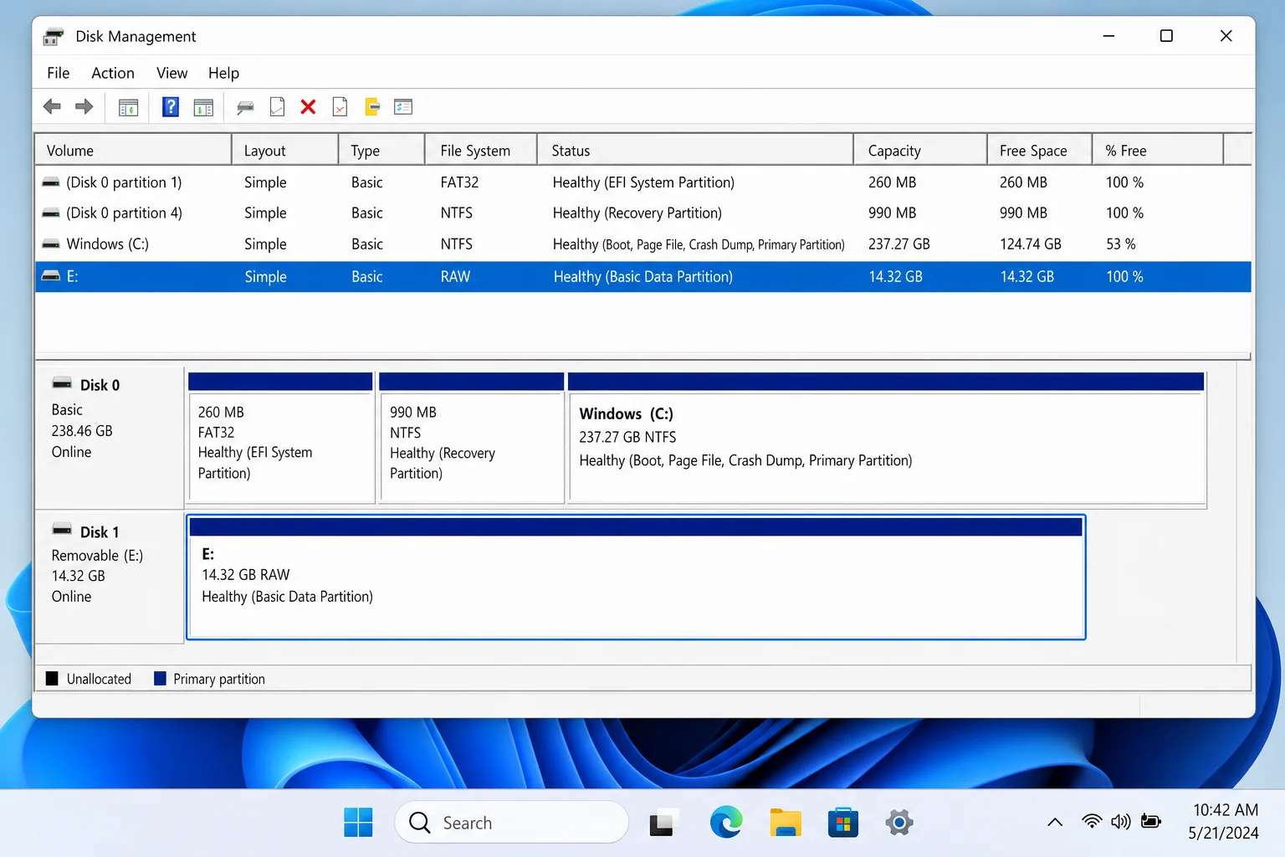The width and height of the screenshot is (1285, 857).
Task: Click the checklist settings toolbar icon
Action: tap(403, 106)
